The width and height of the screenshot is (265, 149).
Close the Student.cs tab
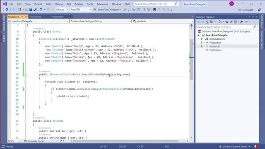pyautogui.click(x=26, y=17)
